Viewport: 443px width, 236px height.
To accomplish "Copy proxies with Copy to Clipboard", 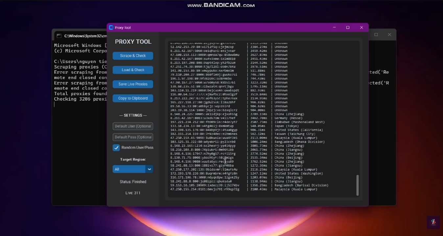I will click(133, 98).
